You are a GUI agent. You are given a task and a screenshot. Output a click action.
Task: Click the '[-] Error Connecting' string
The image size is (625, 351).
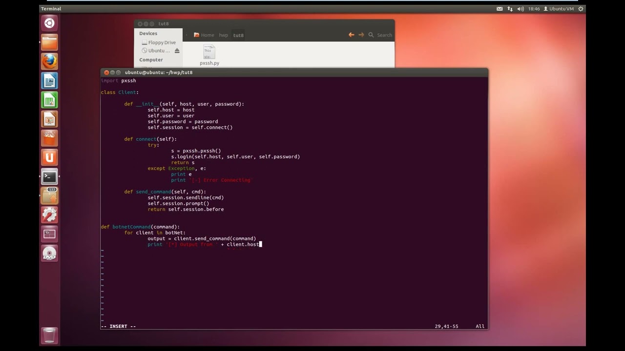click(221, 180)
